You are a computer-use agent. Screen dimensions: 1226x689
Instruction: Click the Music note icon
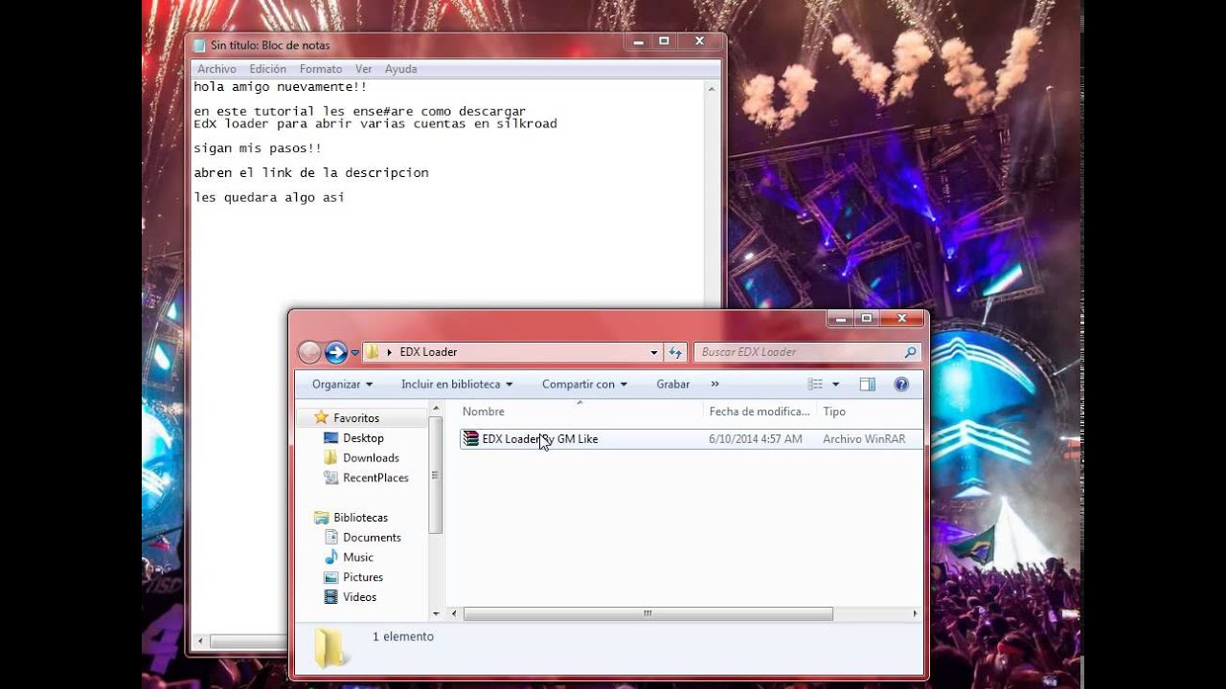pos(331,557)
